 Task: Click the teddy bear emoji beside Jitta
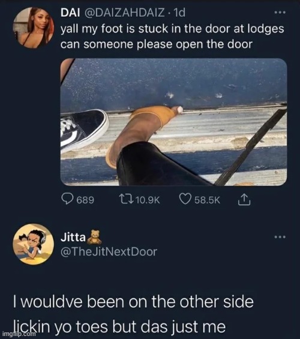pyautogui.click(x=93, y=237)
